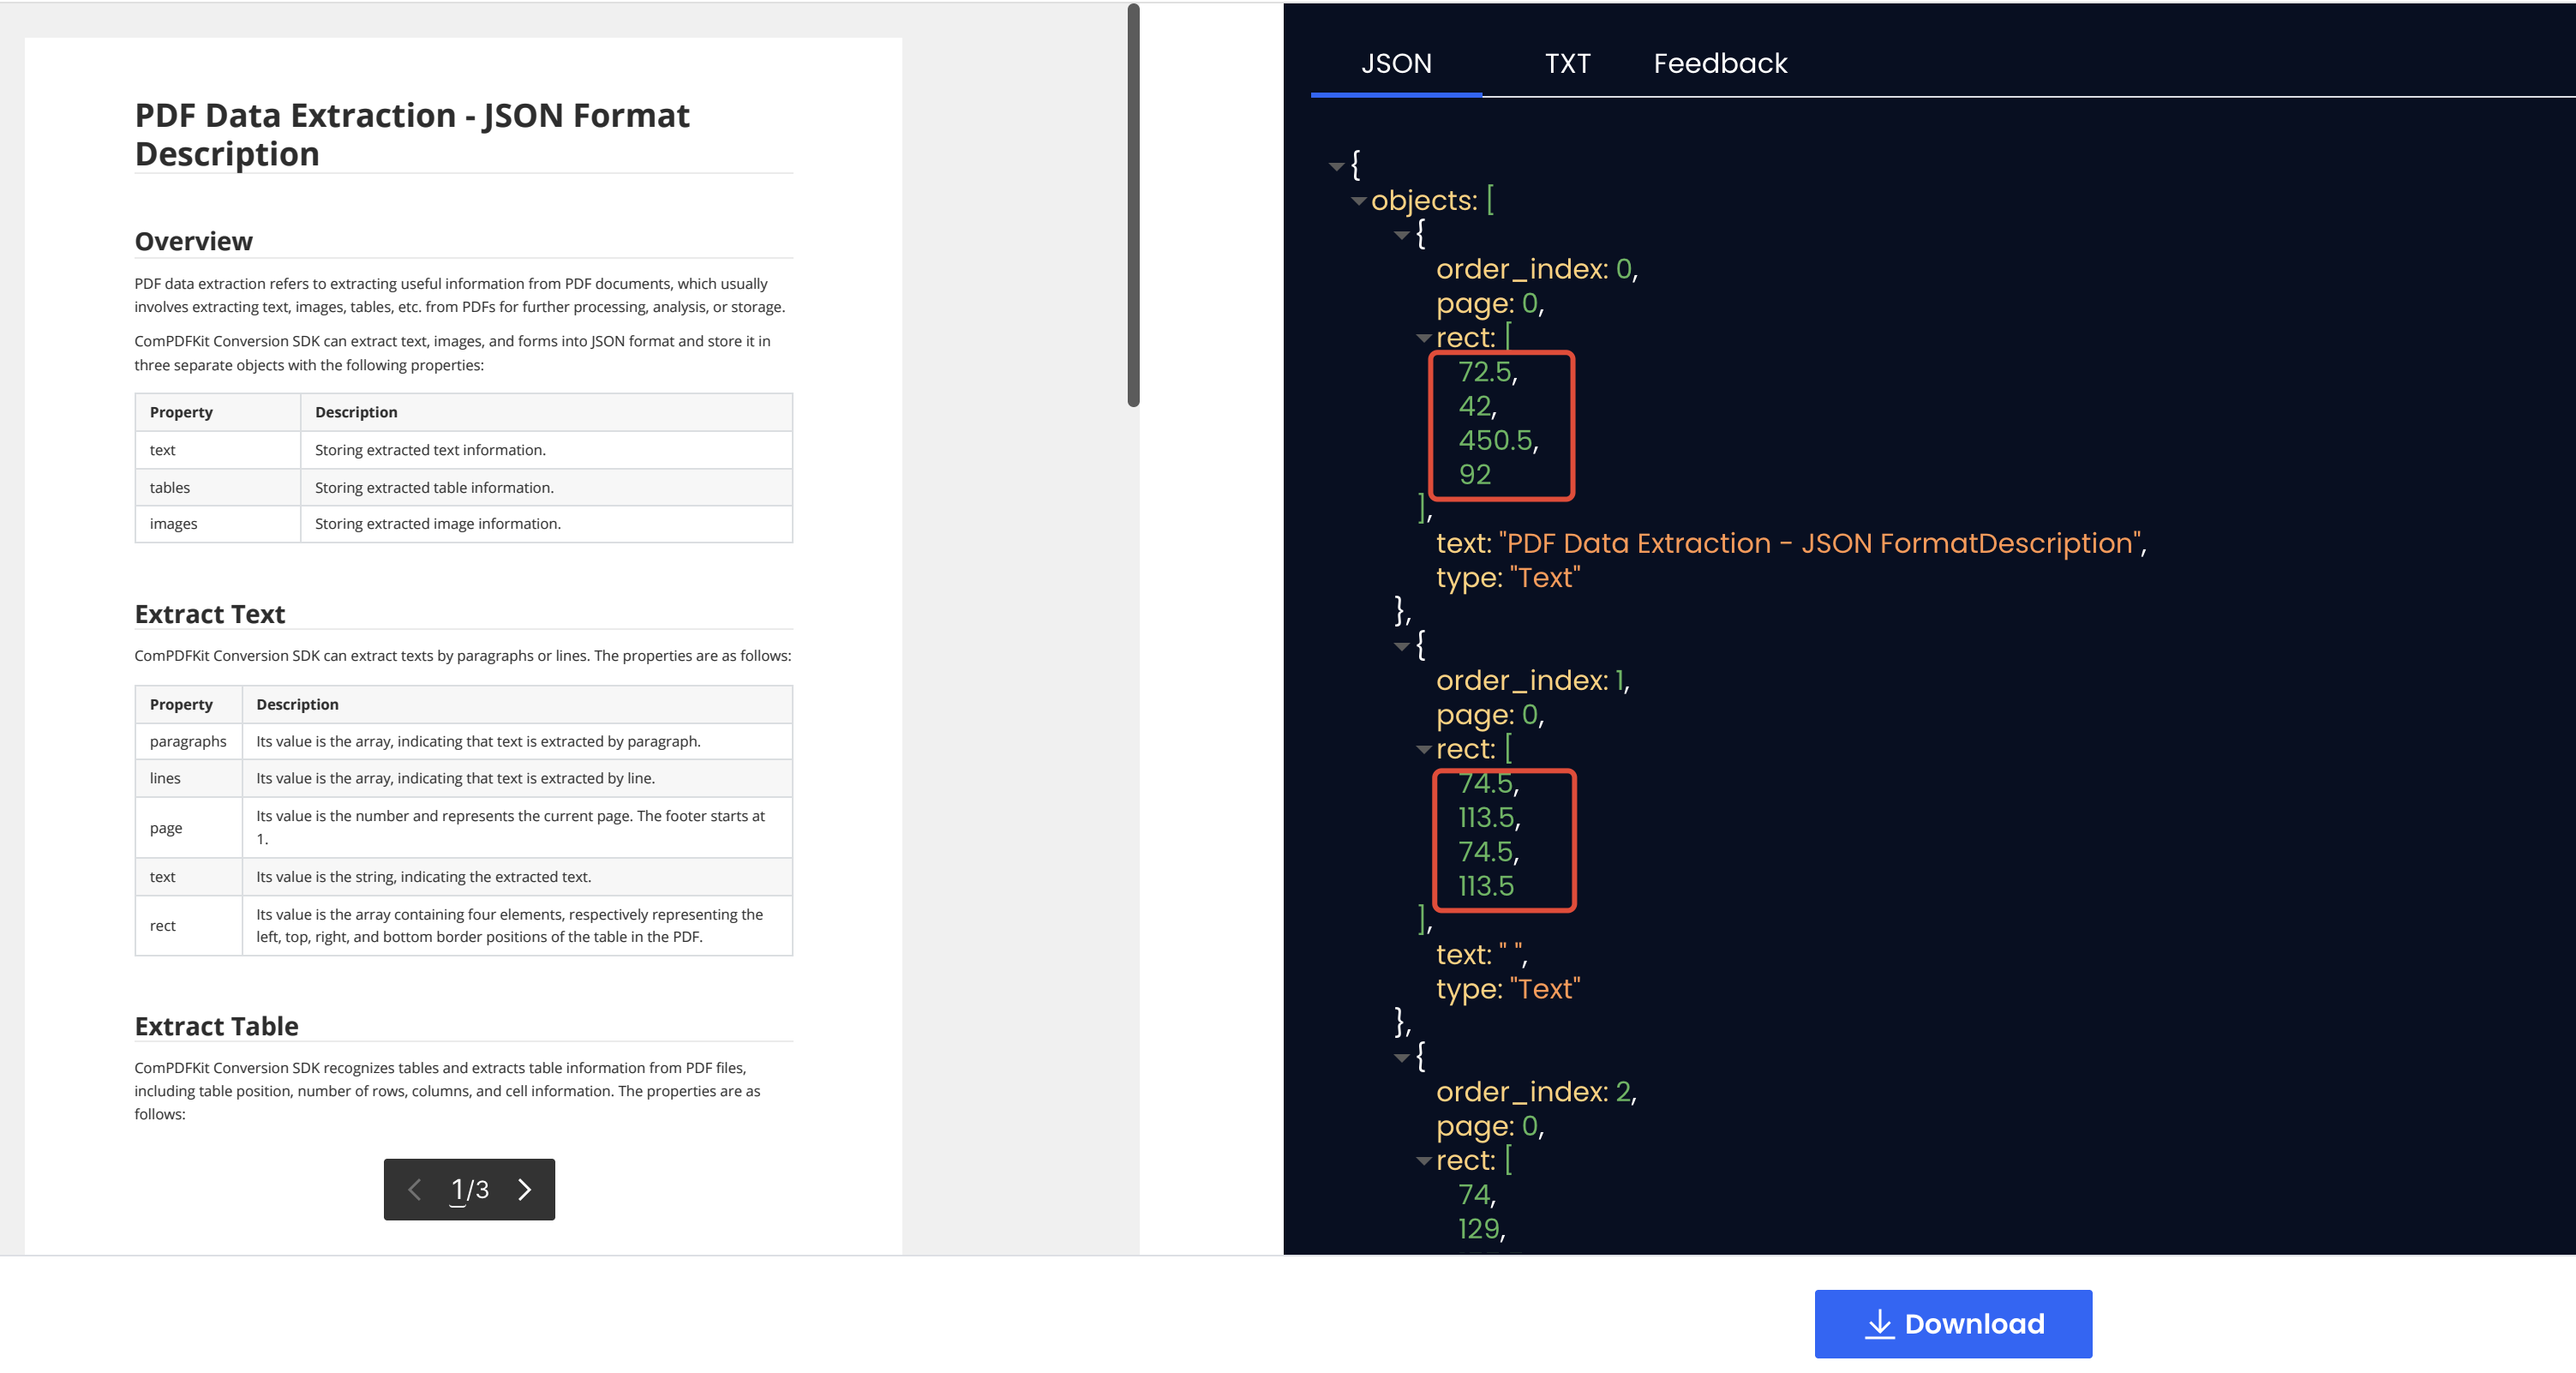Open the Feedback tab

1720,63
